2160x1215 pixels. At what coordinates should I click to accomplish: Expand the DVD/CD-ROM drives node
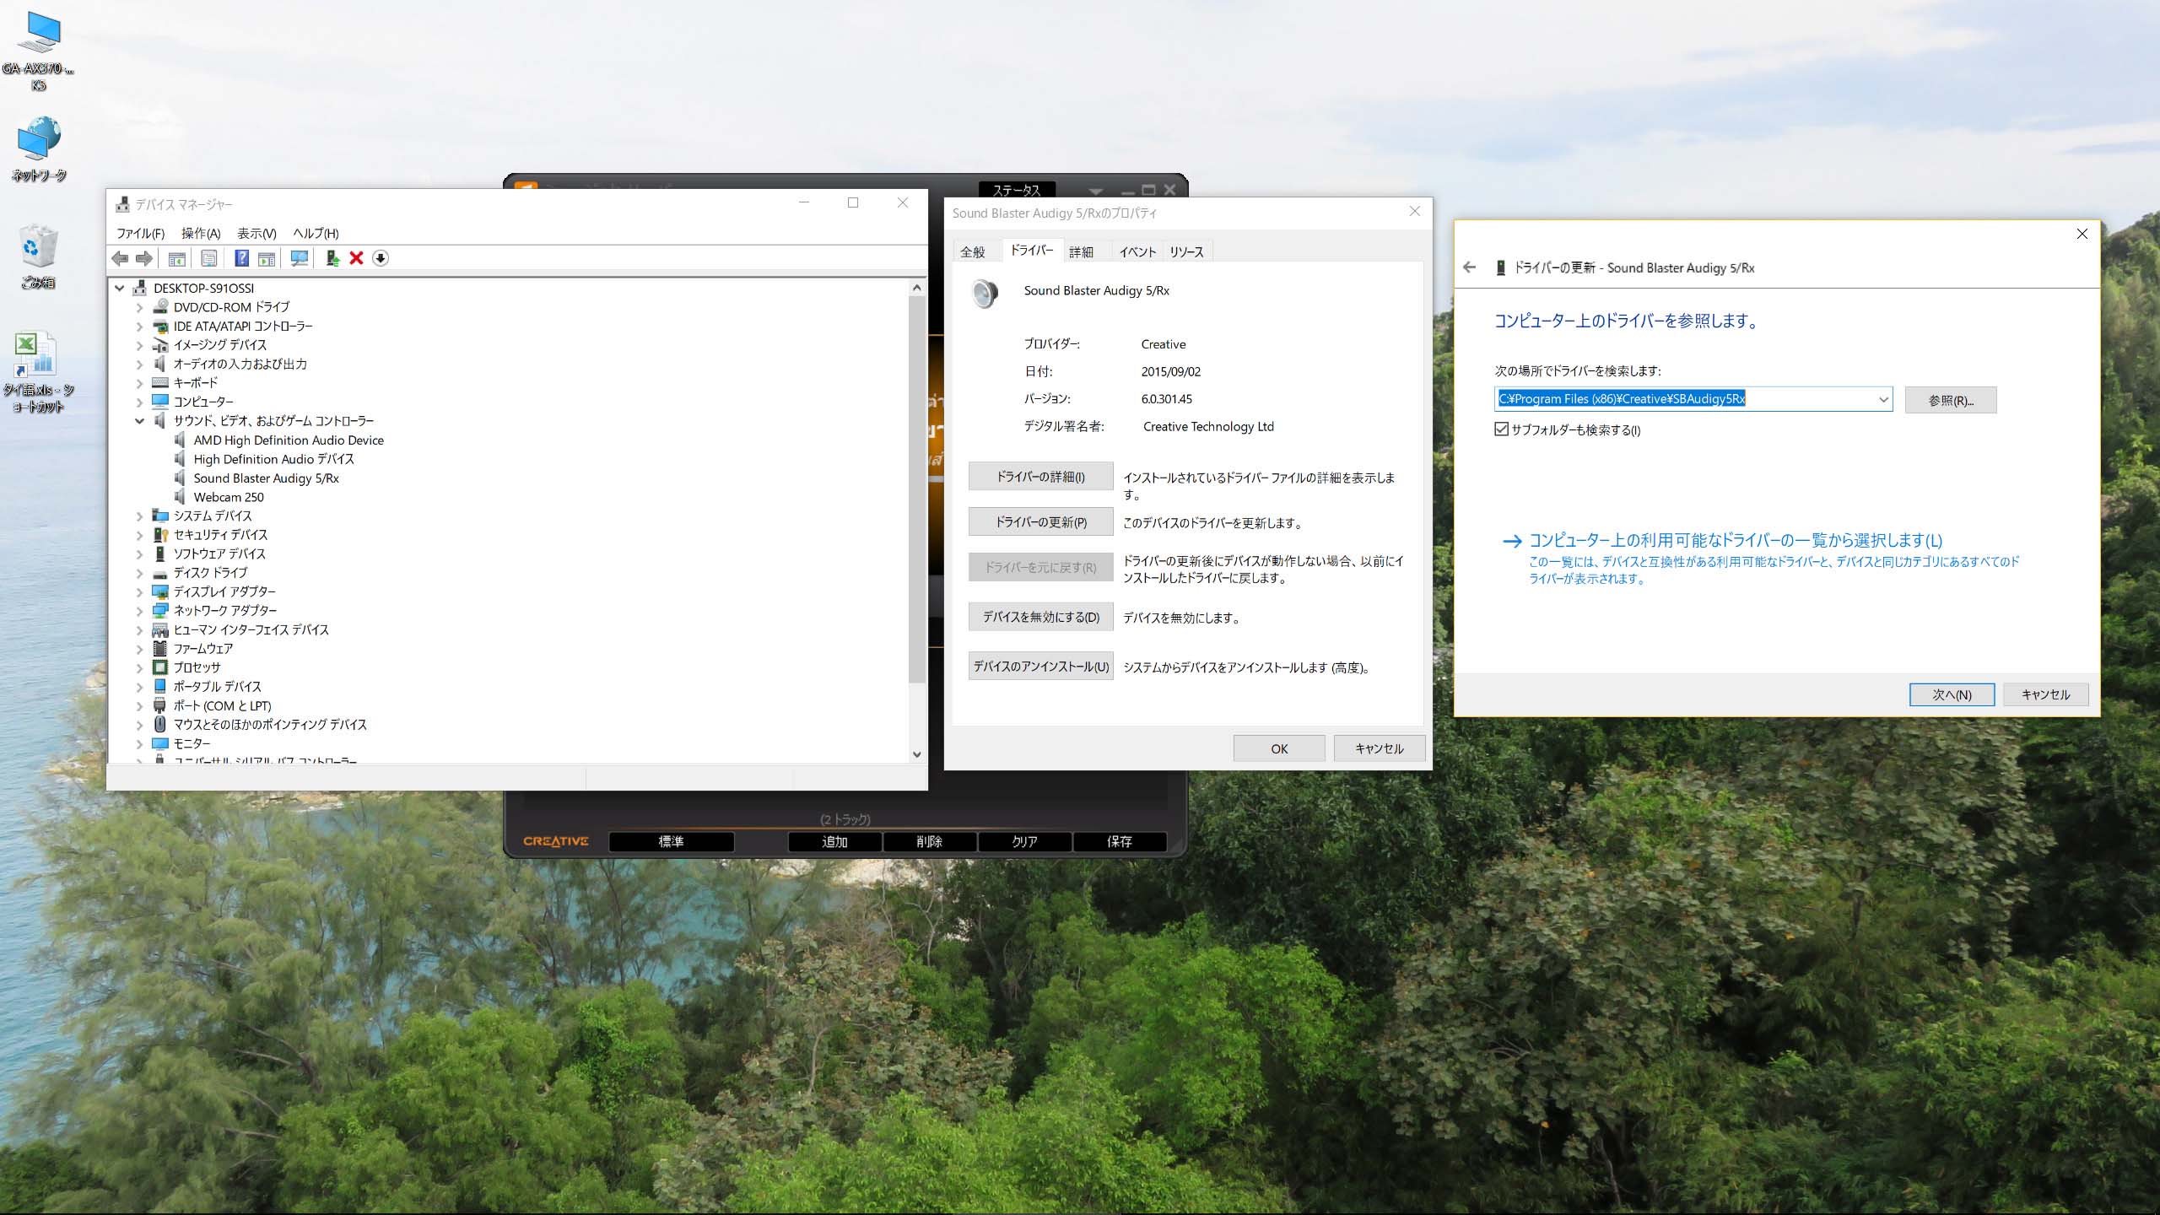(140, 308)
